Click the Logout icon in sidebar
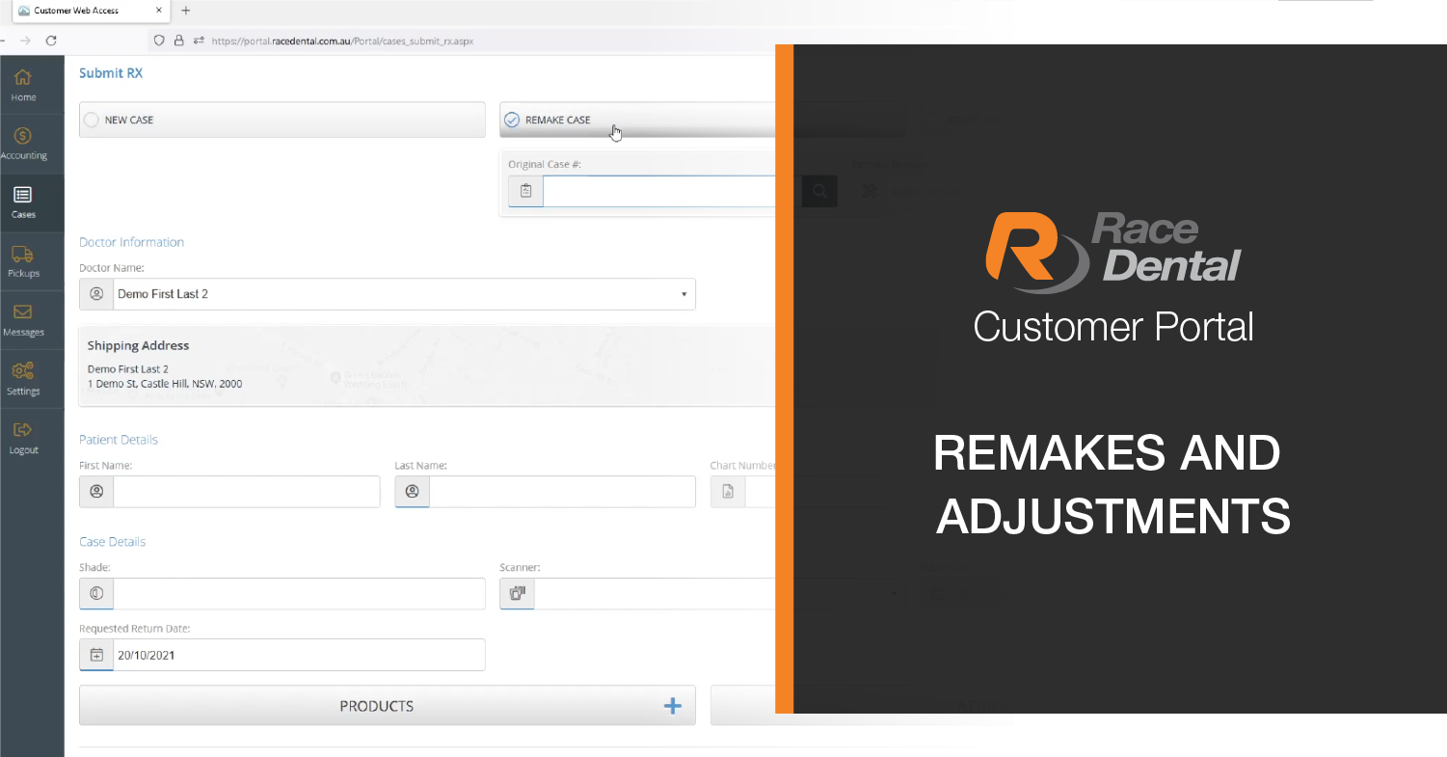The image size is (1447, 757). pos(23,431)
